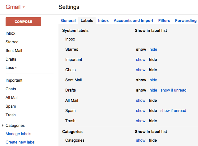Show the All Mail label
The image size is (198, 146).
(140, 101)
